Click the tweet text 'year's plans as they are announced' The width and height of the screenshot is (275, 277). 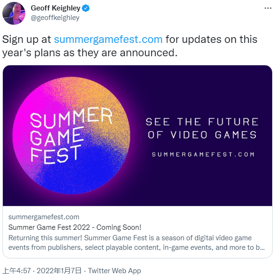(90, 52)
